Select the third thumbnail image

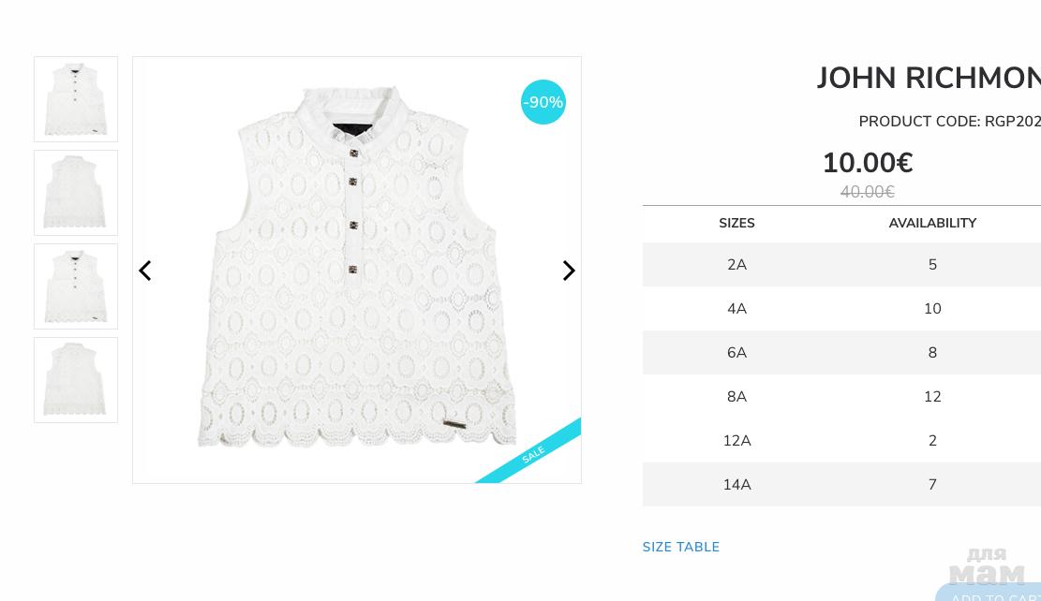click(76, 286)
